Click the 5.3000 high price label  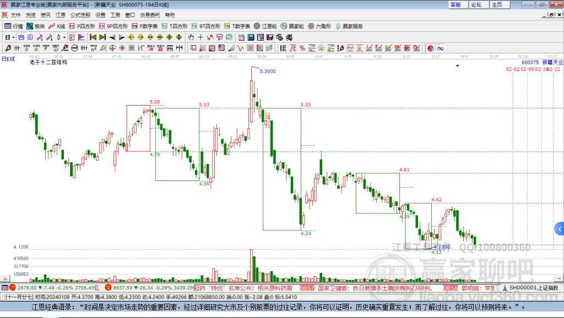[x=268, y=71]
